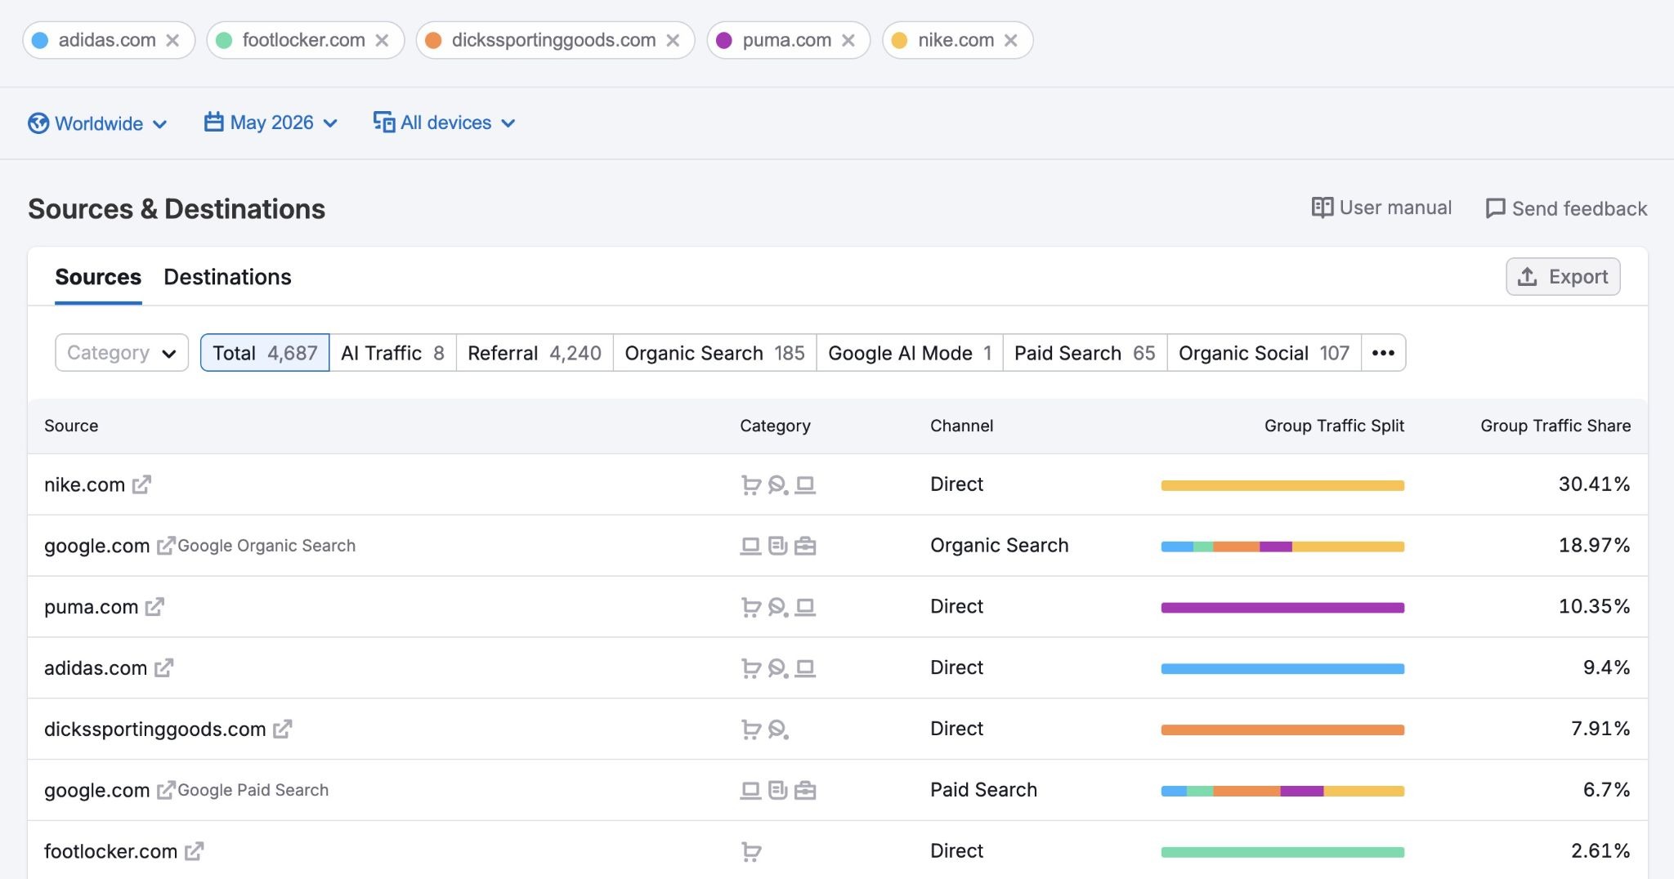Image resolution: width=1674 pixels, height=879 pixels.
Task: Click chat bubble icon in adidas.com row
Action: point(778,668)
